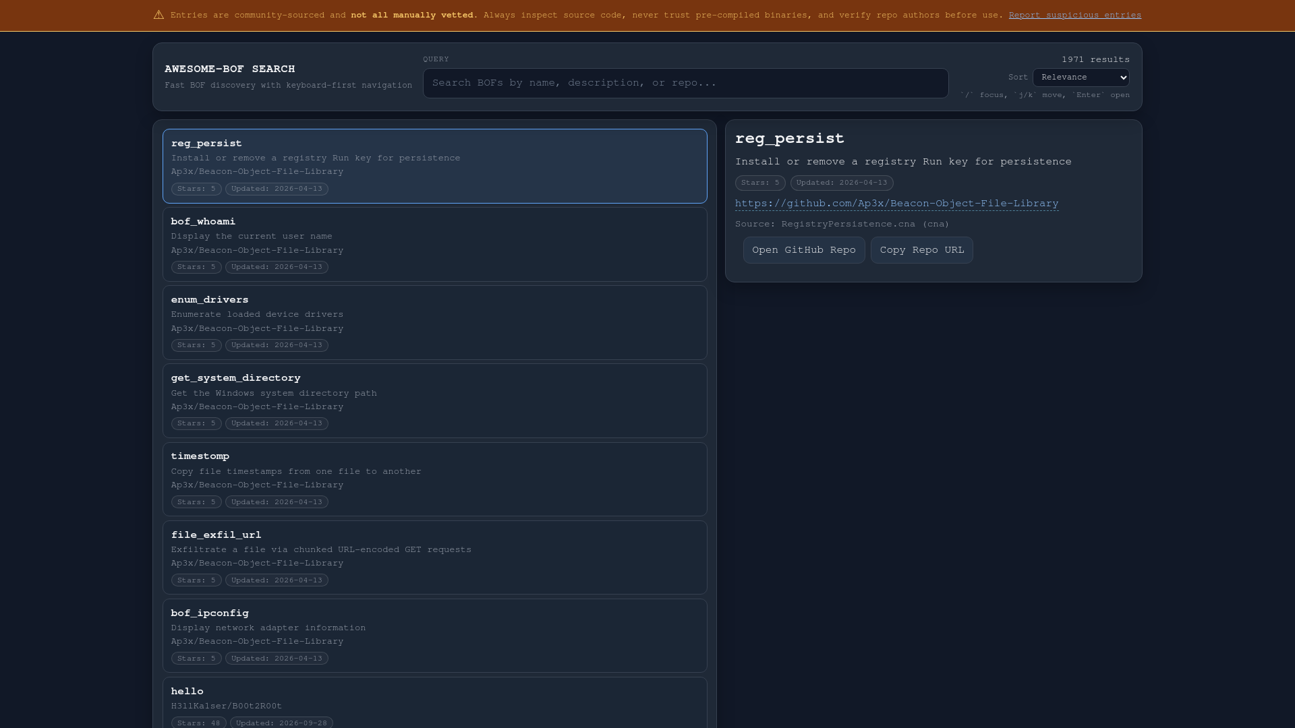Select the file_exfil_url result card
Viewport: 1295px width, 728px height.
(x=434, y=557)
